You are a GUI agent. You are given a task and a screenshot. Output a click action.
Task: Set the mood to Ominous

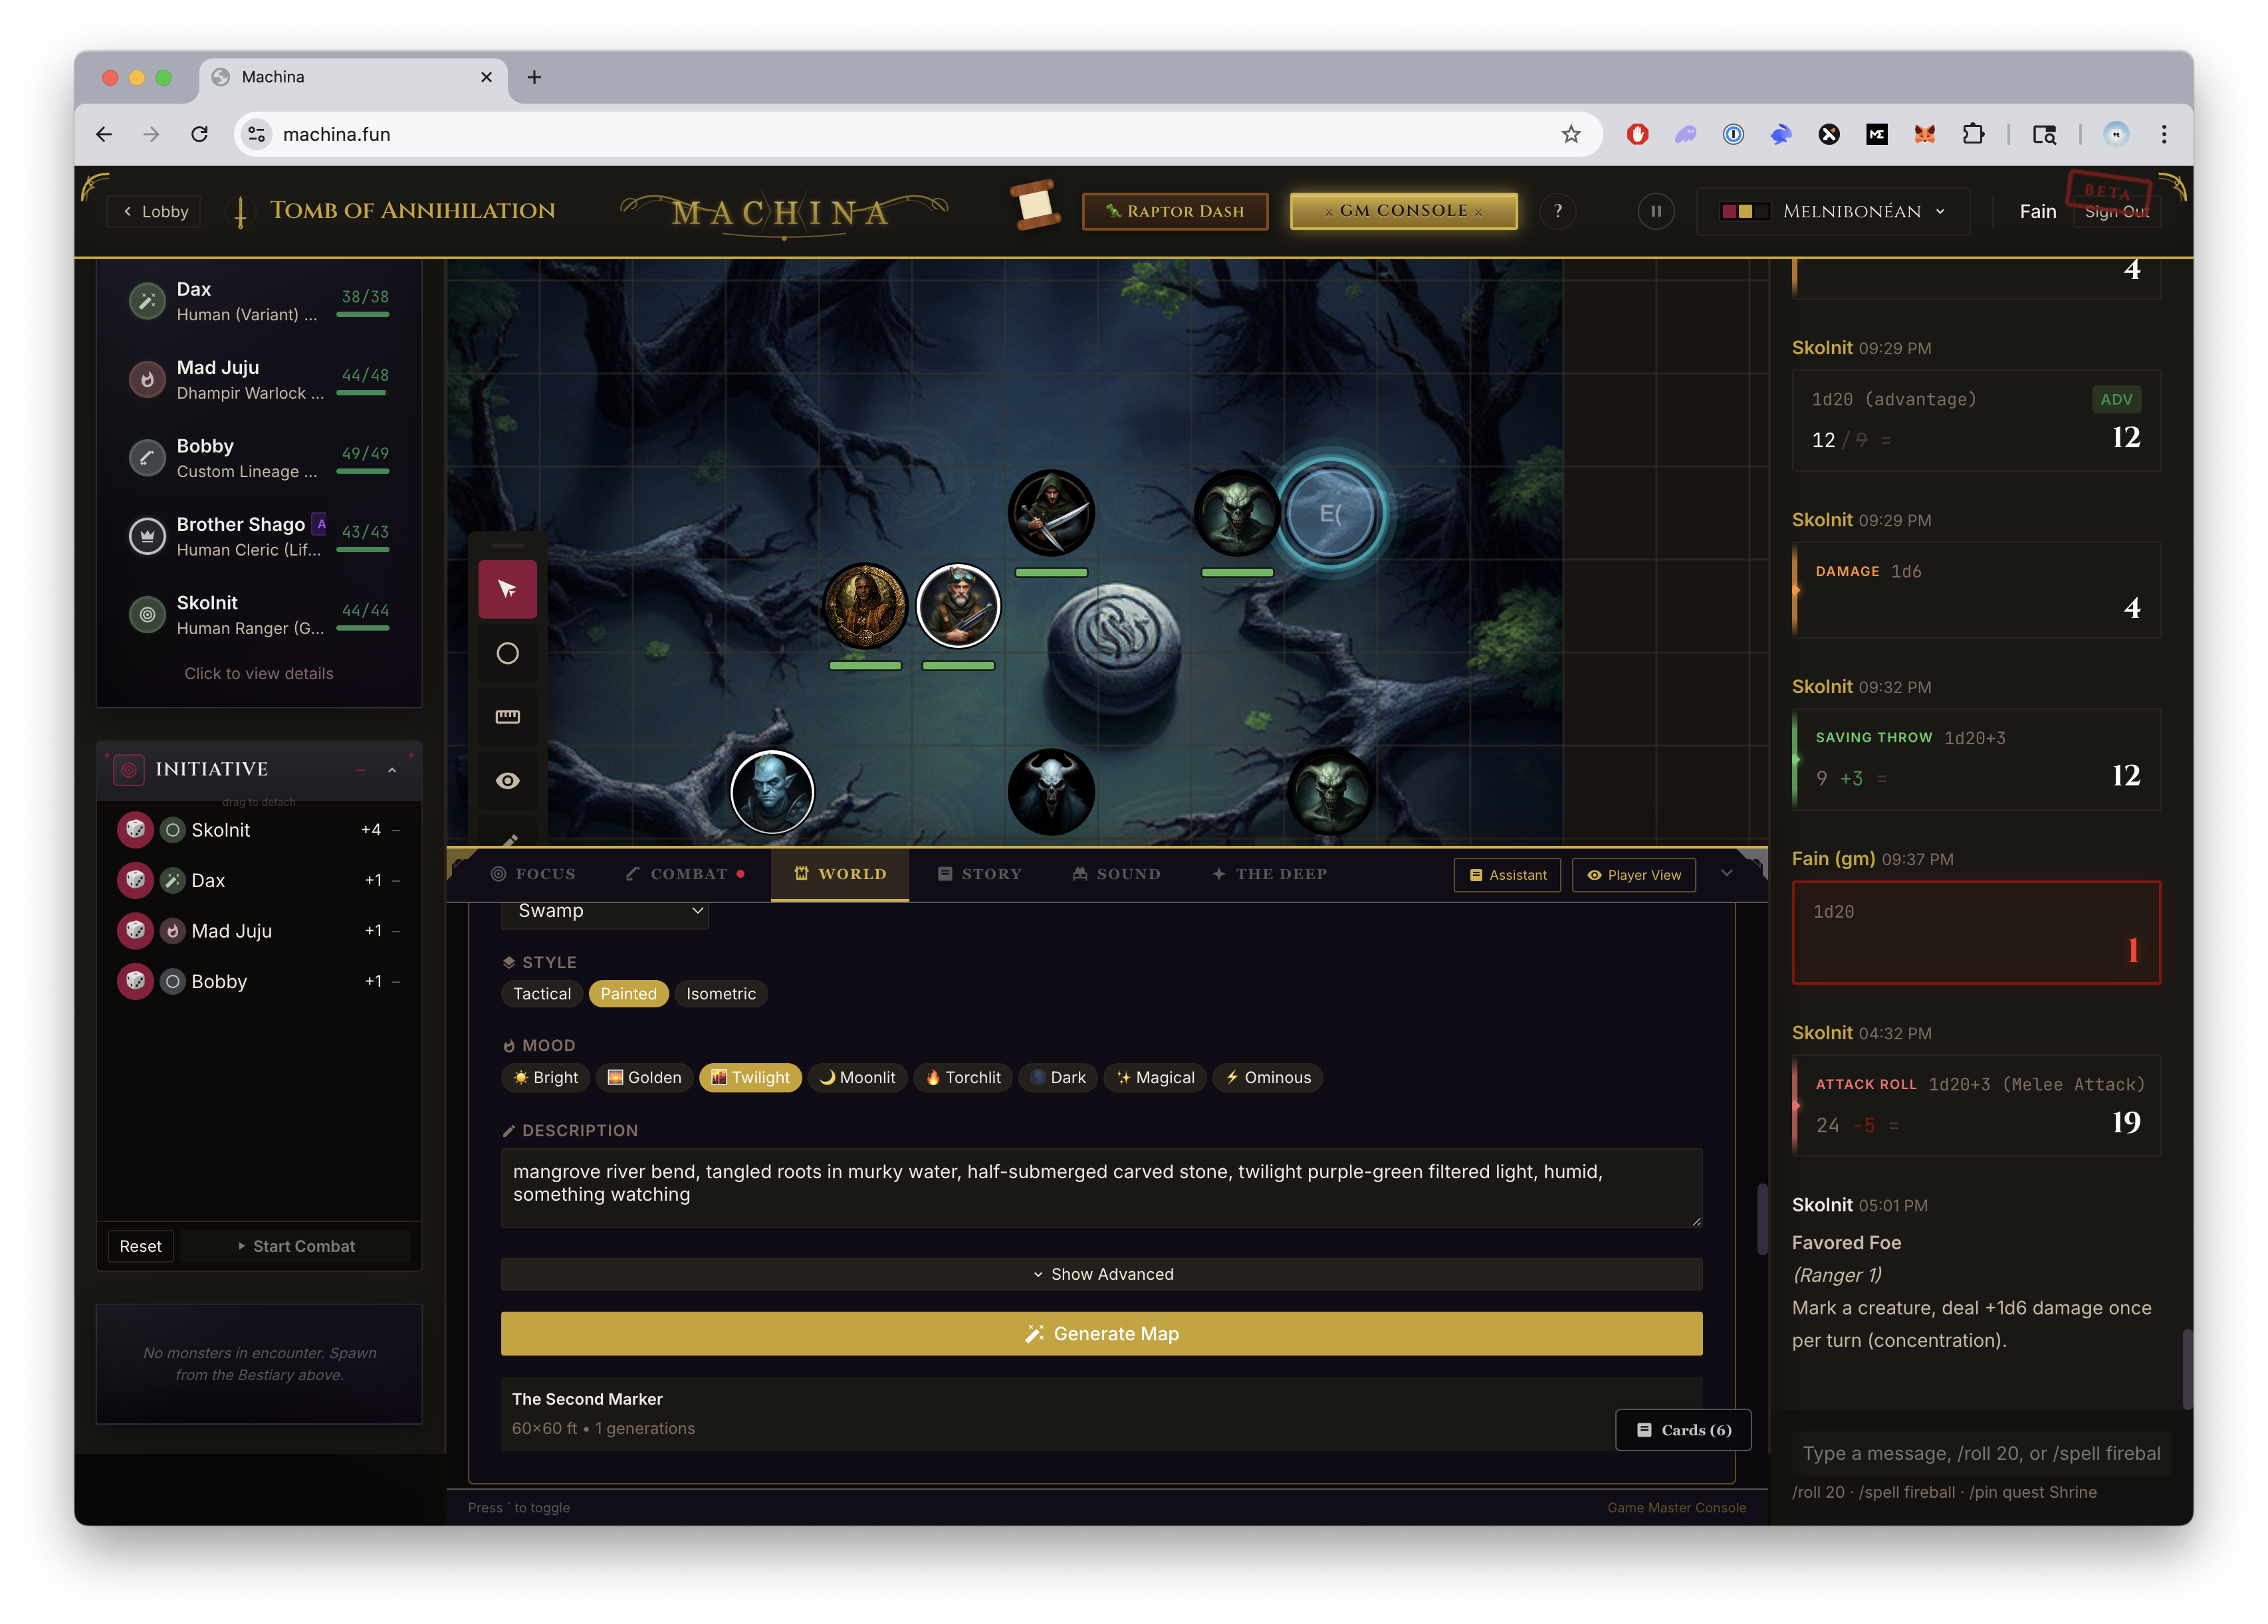(1267, 1077)
